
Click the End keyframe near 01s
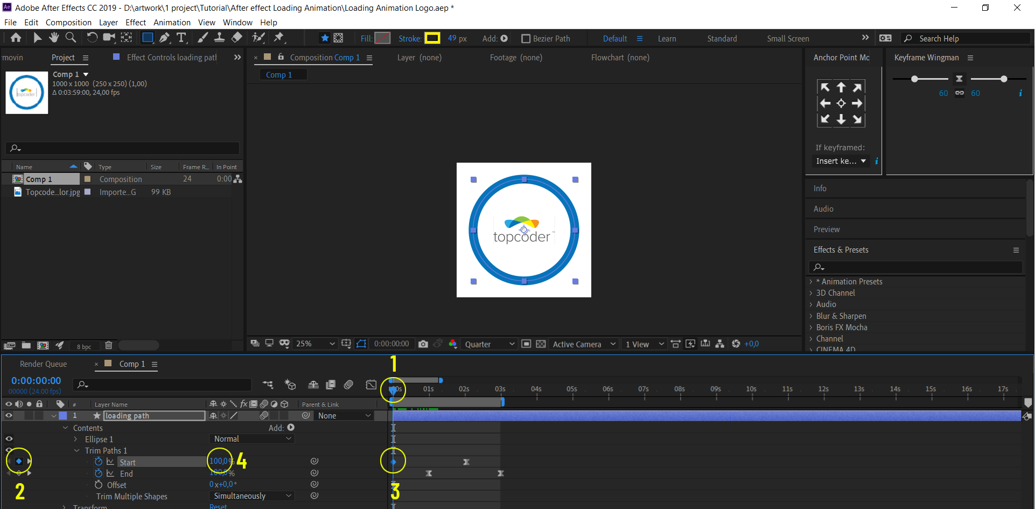point(429,473)
